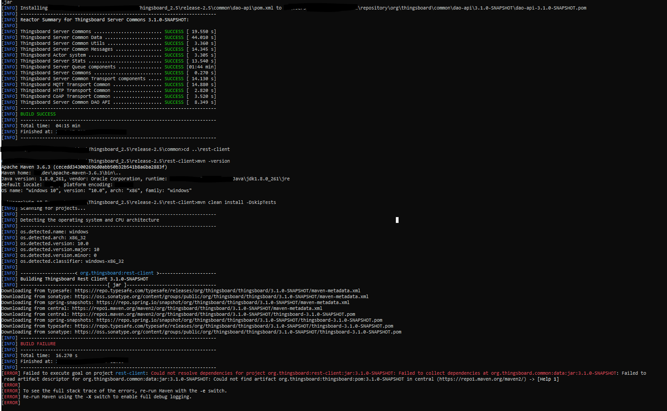
Task: Click the blinking terminal cursor block
Action: tap(397, 220)
